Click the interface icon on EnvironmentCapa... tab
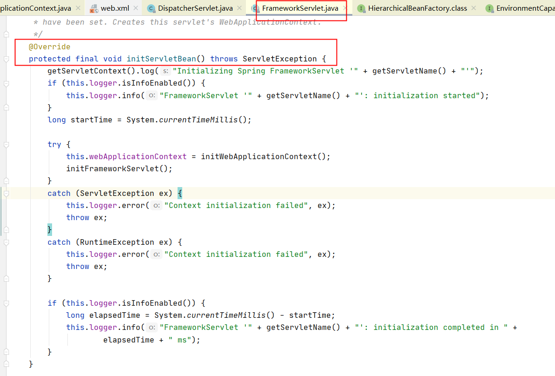The width and height of the screenshot is (555, 376). tap(489, 8)
